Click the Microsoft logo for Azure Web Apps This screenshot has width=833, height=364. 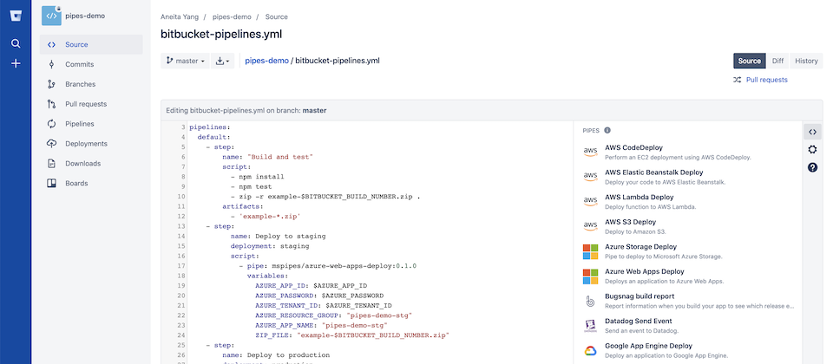click(x=590, y=276)
